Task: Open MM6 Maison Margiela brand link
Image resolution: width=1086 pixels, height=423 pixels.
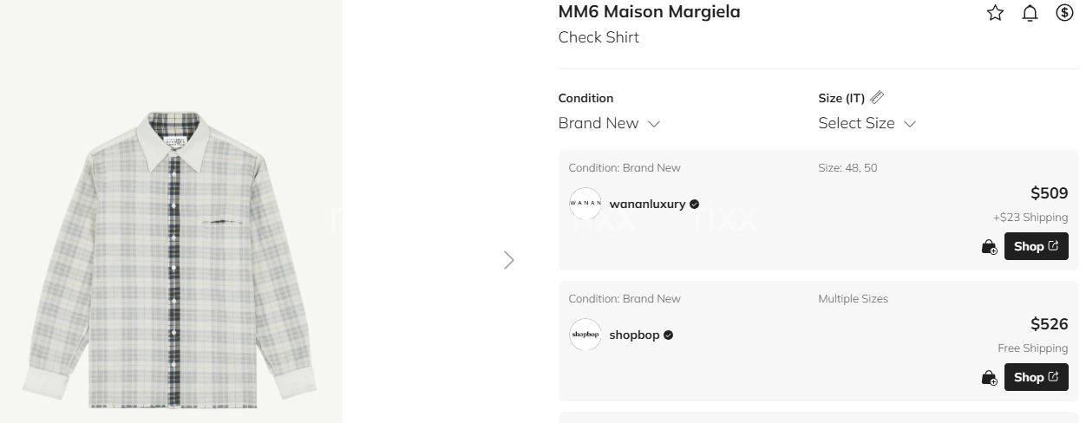Action: [x=649, y=12]
